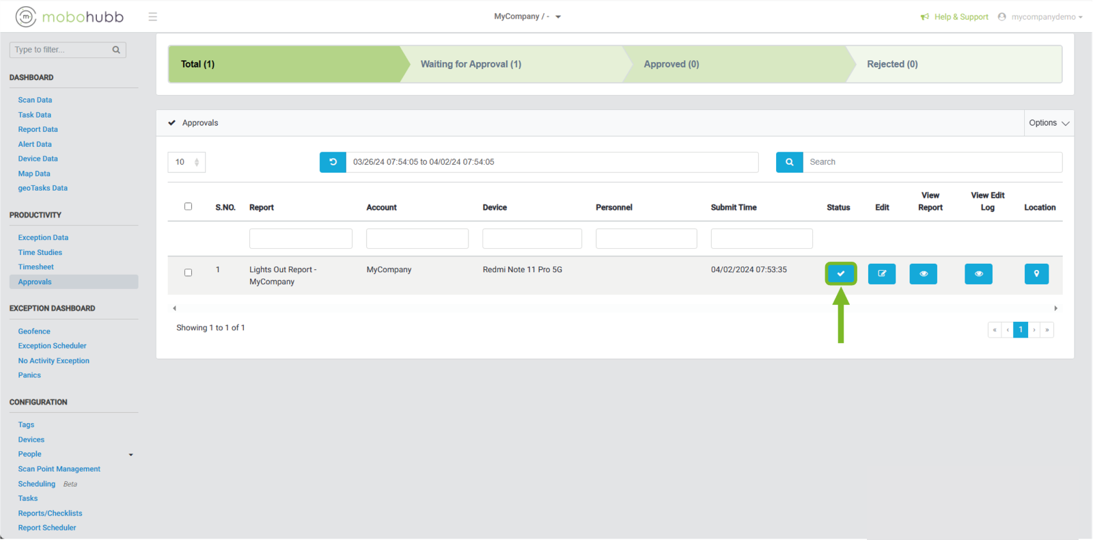Go to Geofence in the sidebar
The width and height of the screenshot is (1093, 540).
point(34,332)
